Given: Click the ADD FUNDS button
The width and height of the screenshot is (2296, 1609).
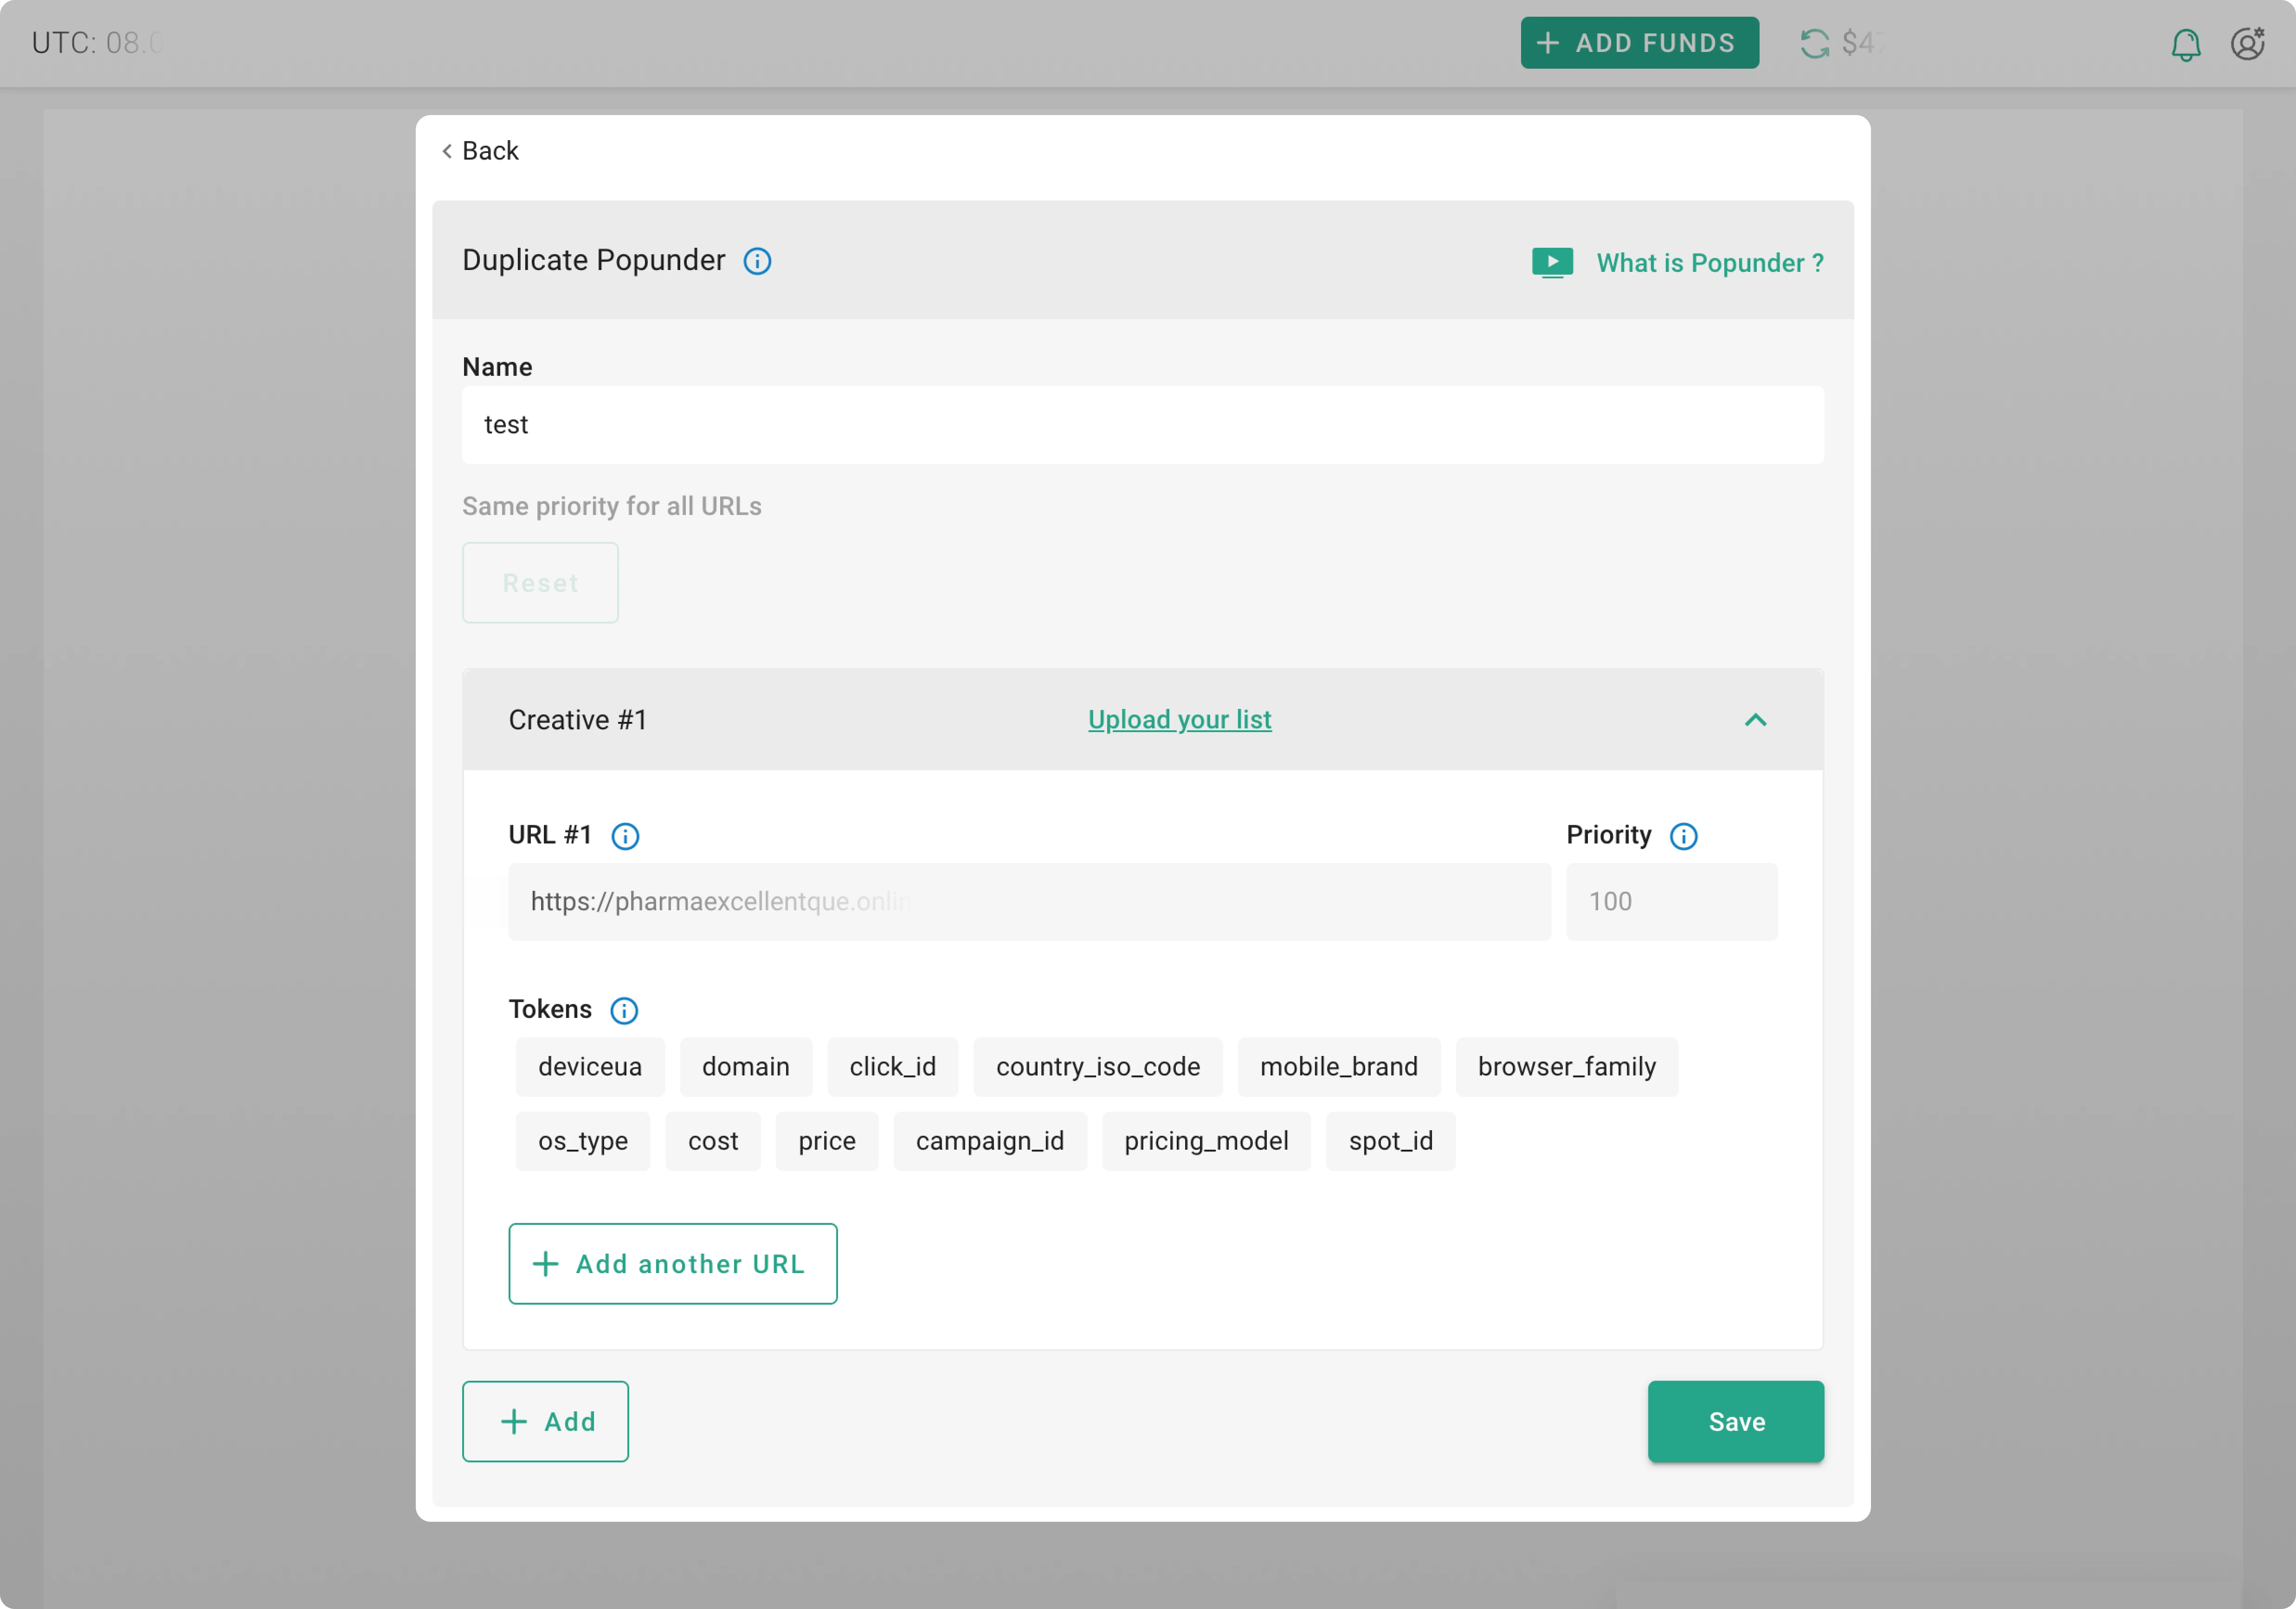Looking at the screenshot, I should tap(1639, 42).
